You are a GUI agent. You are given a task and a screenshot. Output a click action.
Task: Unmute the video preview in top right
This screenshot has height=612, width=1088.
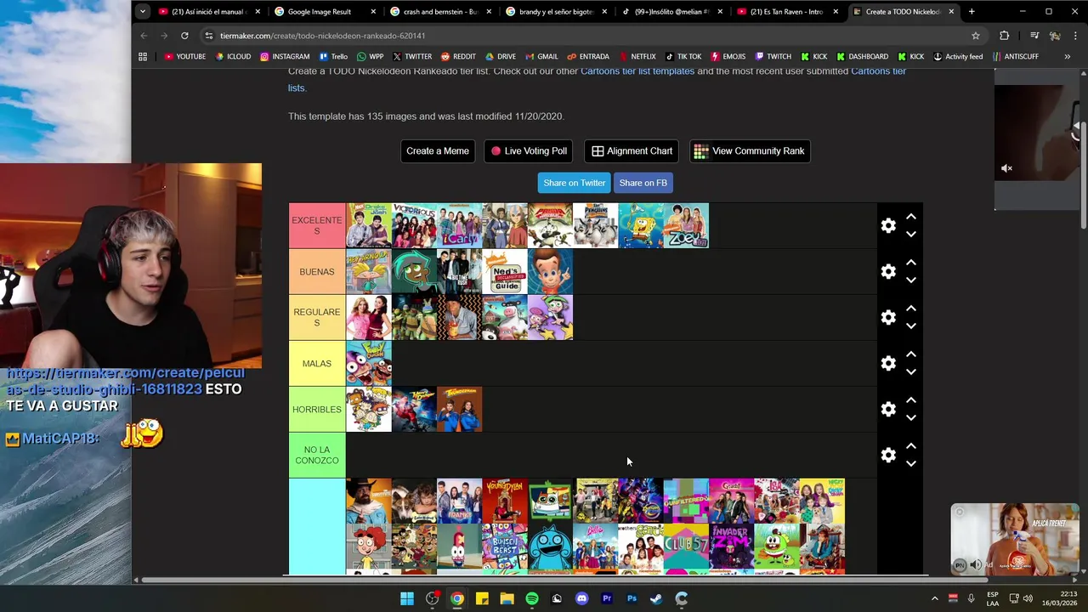point(1006,168)
